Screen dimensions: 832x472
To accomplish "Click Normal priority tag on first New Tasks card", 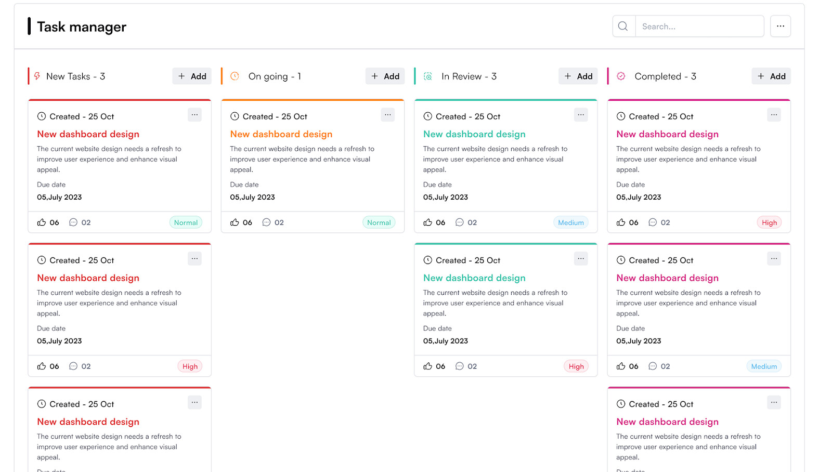I will coord(186,222).
